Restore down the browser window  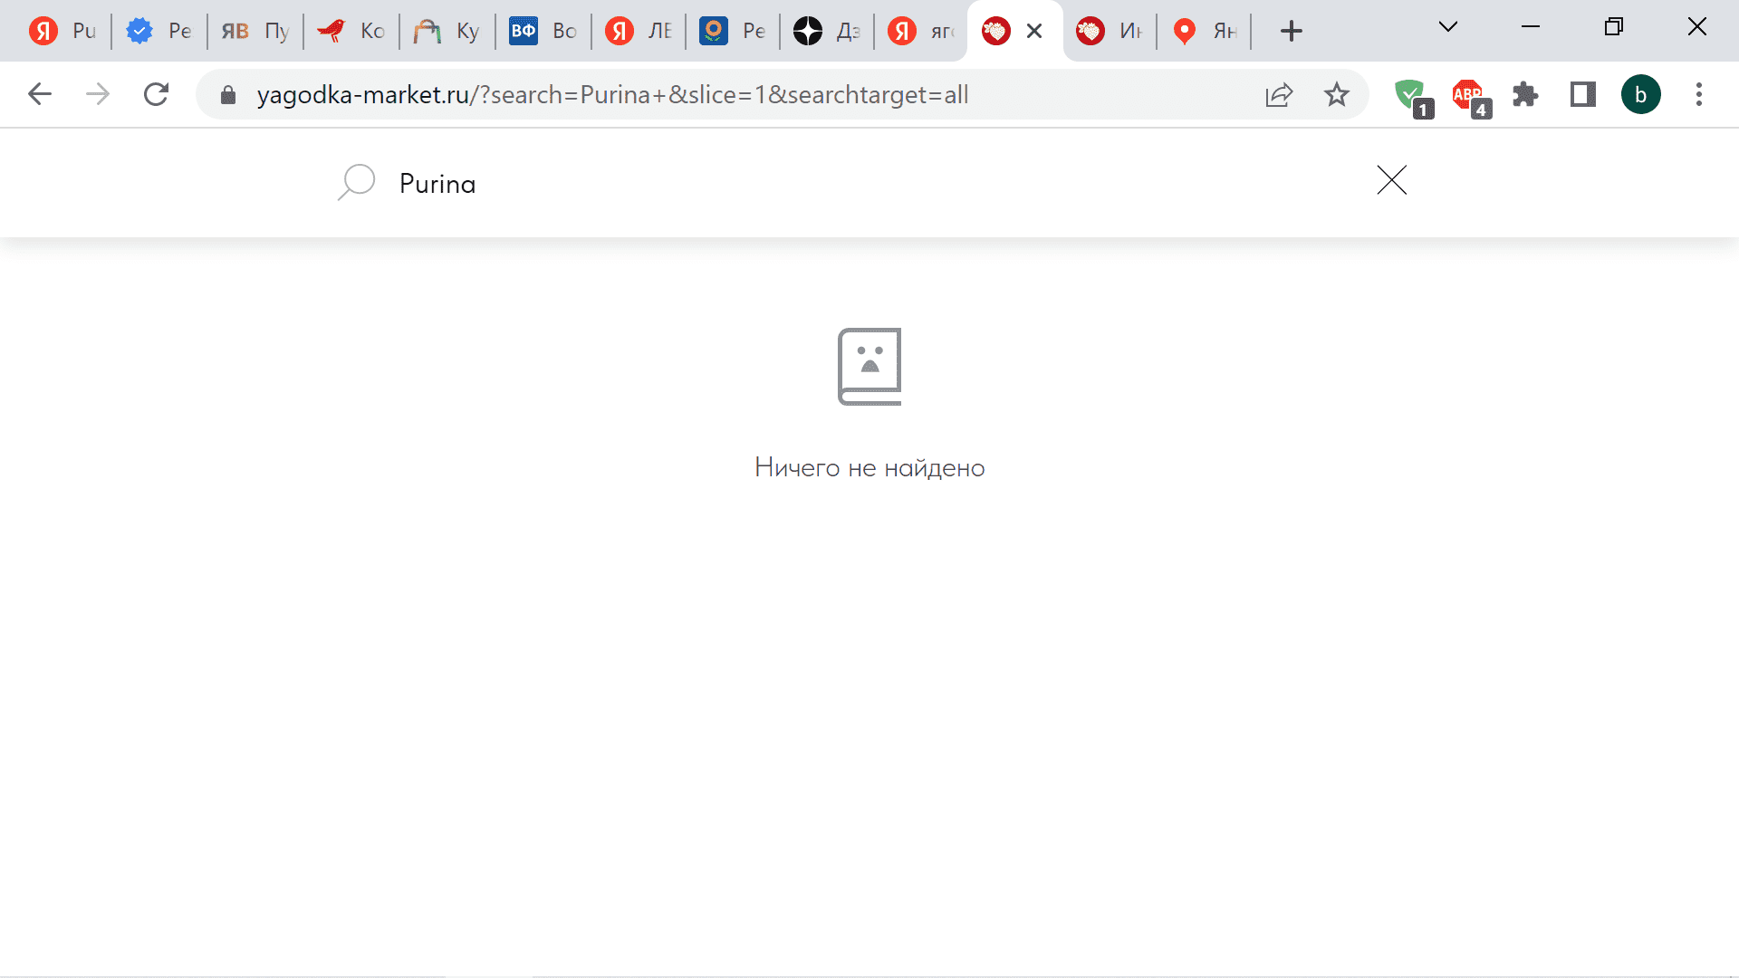[x=1614, y=27]
